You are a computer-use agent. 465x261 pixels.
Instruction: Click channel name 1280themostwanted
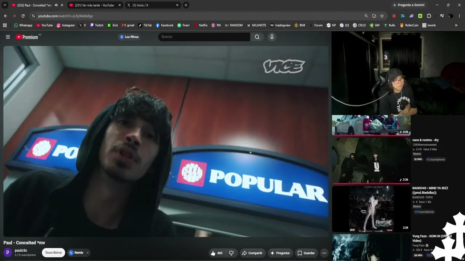click(x=424, y=145)
